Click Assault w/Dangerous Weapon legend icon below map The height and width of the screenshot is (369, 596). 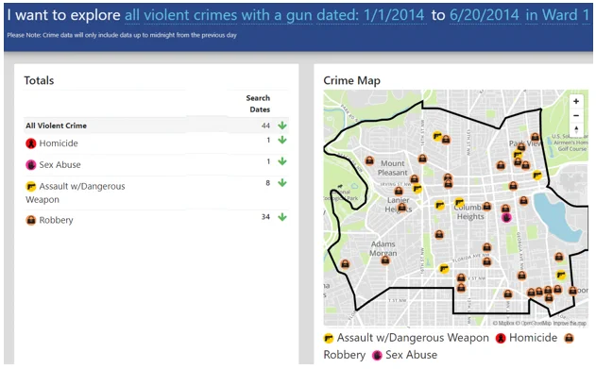pos(329,338)
